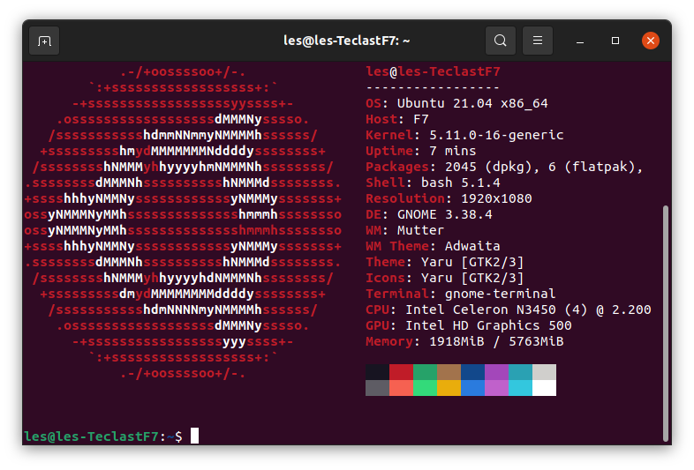Click the terminal vertical scrollbar
The width and height of the screenshot is (694, 470).
coord(665,324)
